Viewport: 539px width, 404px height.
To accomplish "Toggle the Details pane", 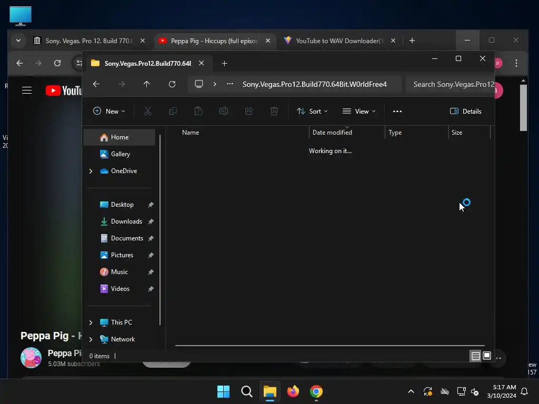I will [466, 112].
